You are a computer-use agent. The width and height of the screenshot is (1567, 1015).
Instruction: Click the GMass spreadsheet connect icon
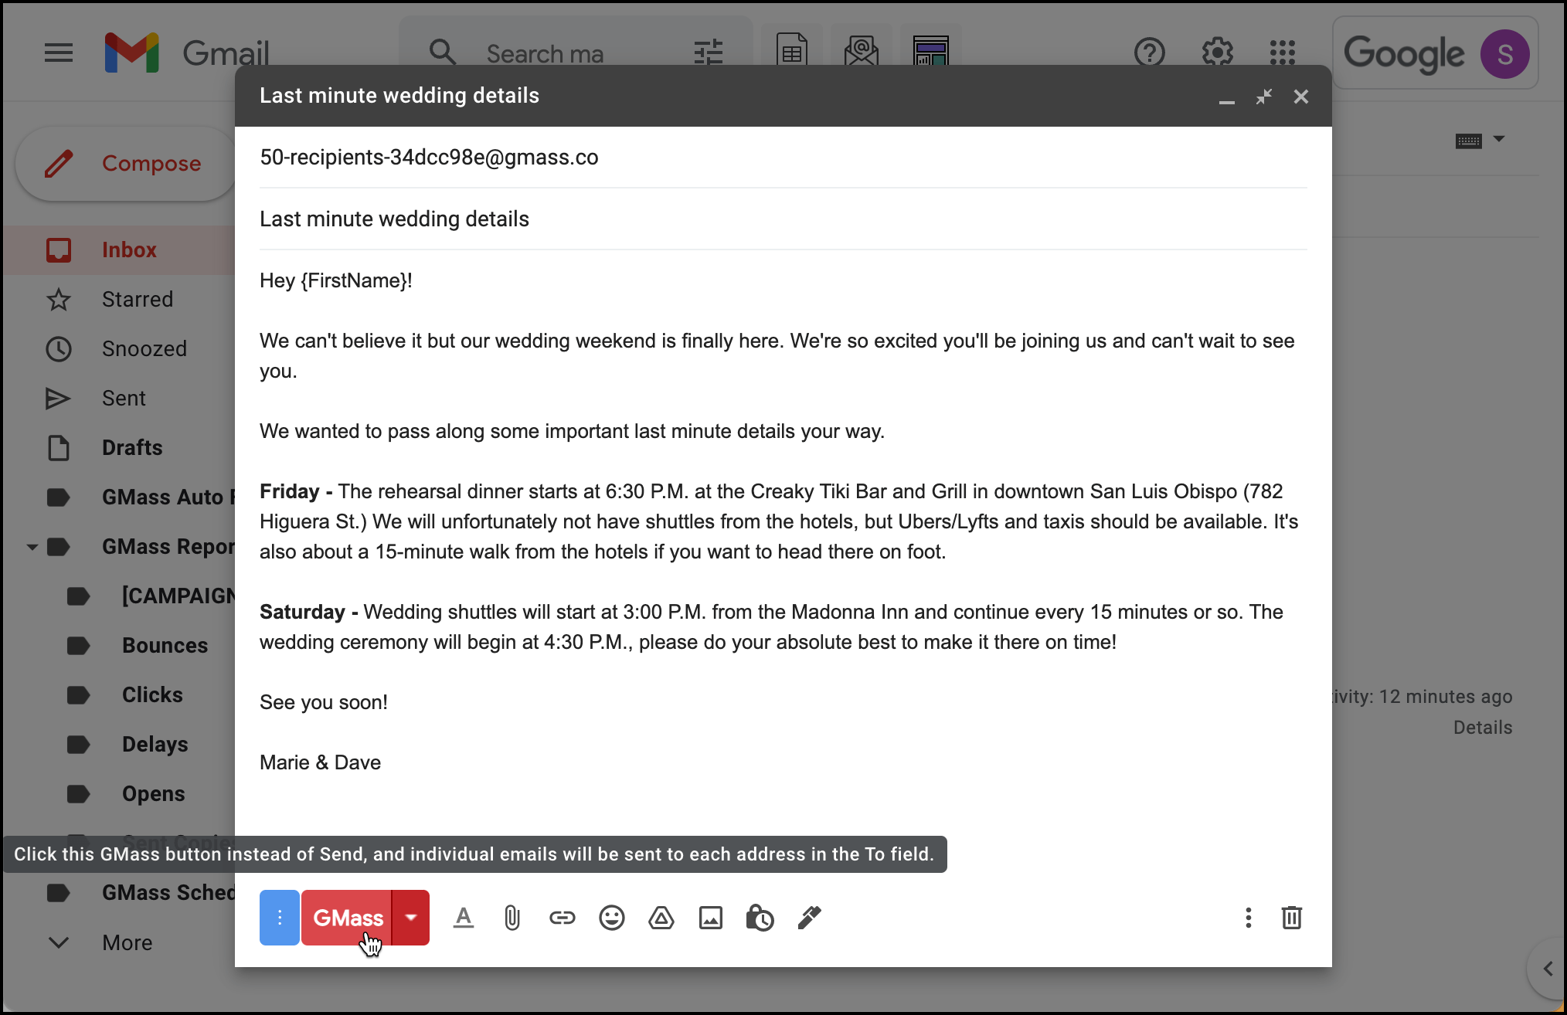point(792,51)
